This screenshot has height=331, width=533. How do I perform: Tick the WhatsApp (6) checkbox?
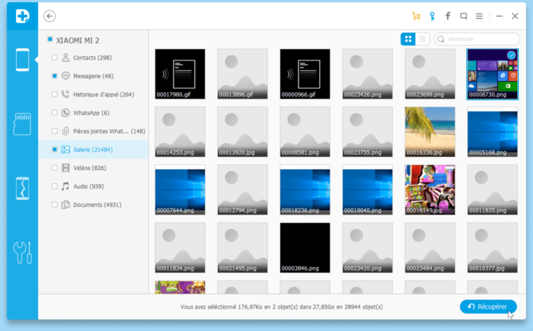(55, 112)
